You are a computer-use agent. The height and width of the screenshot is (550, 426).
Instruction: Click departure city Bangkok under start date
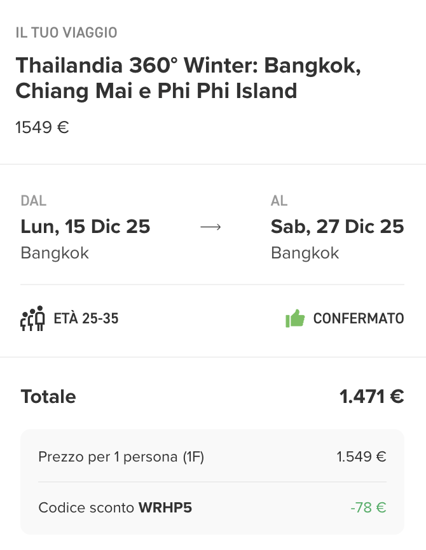pos(55,253)
